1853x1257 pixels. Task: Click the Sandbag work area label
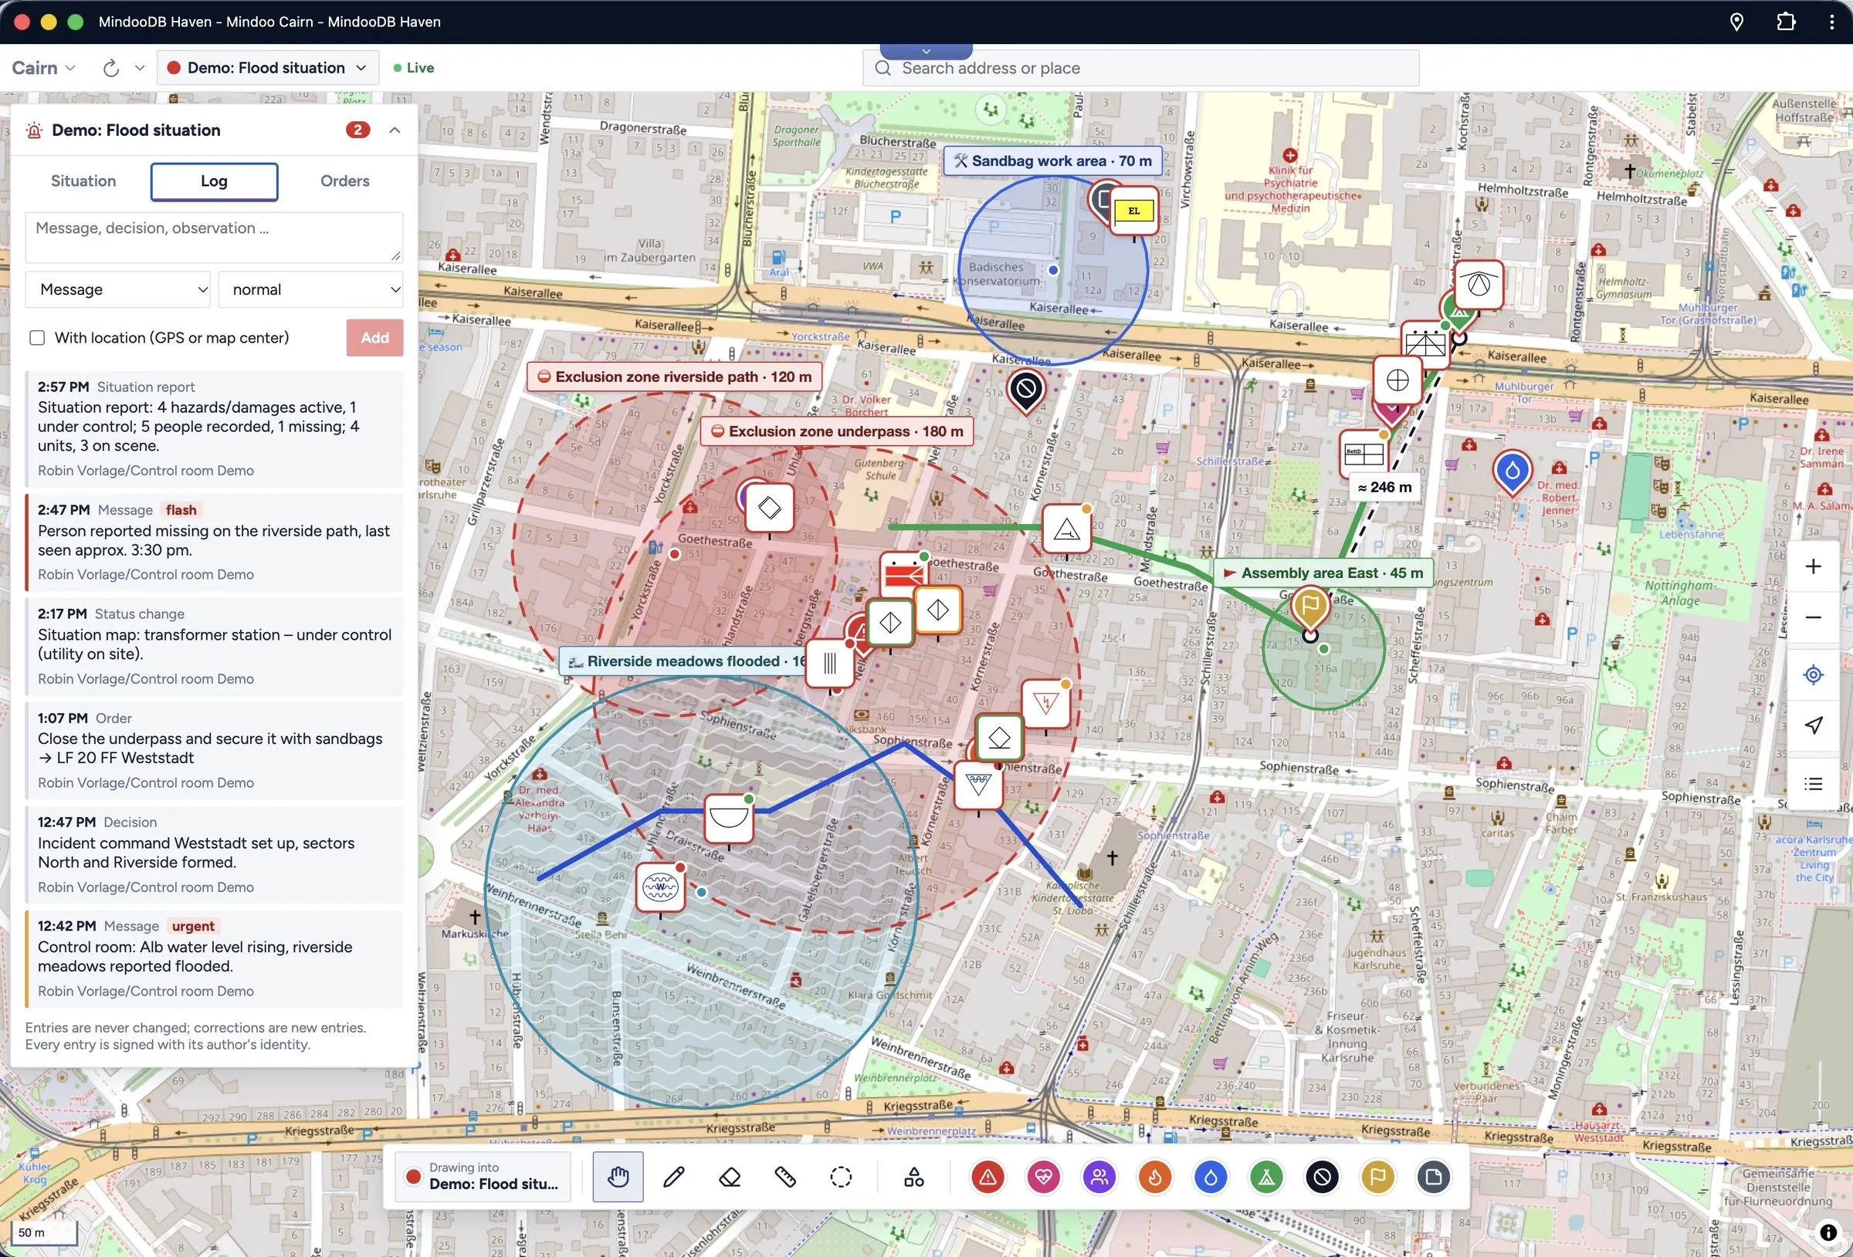(1052, 161)
